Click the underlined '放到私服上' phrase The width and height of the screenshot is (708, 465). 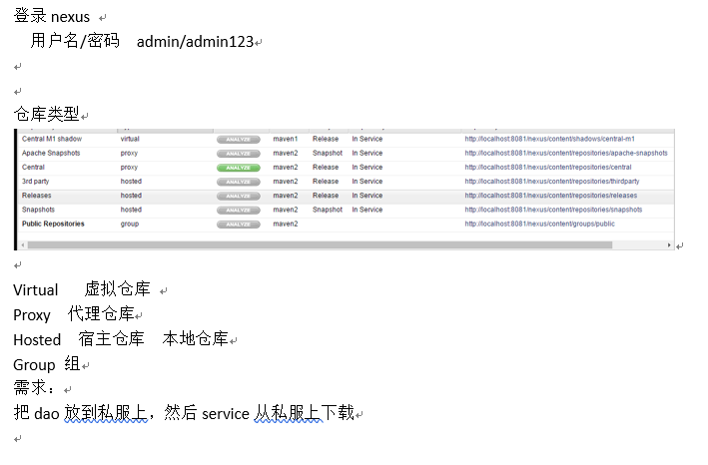pos(106,413)
